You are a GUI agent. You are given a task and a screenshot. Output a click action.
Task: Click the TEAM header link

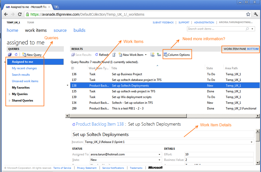pyautogui.click(x=31, y=22)
